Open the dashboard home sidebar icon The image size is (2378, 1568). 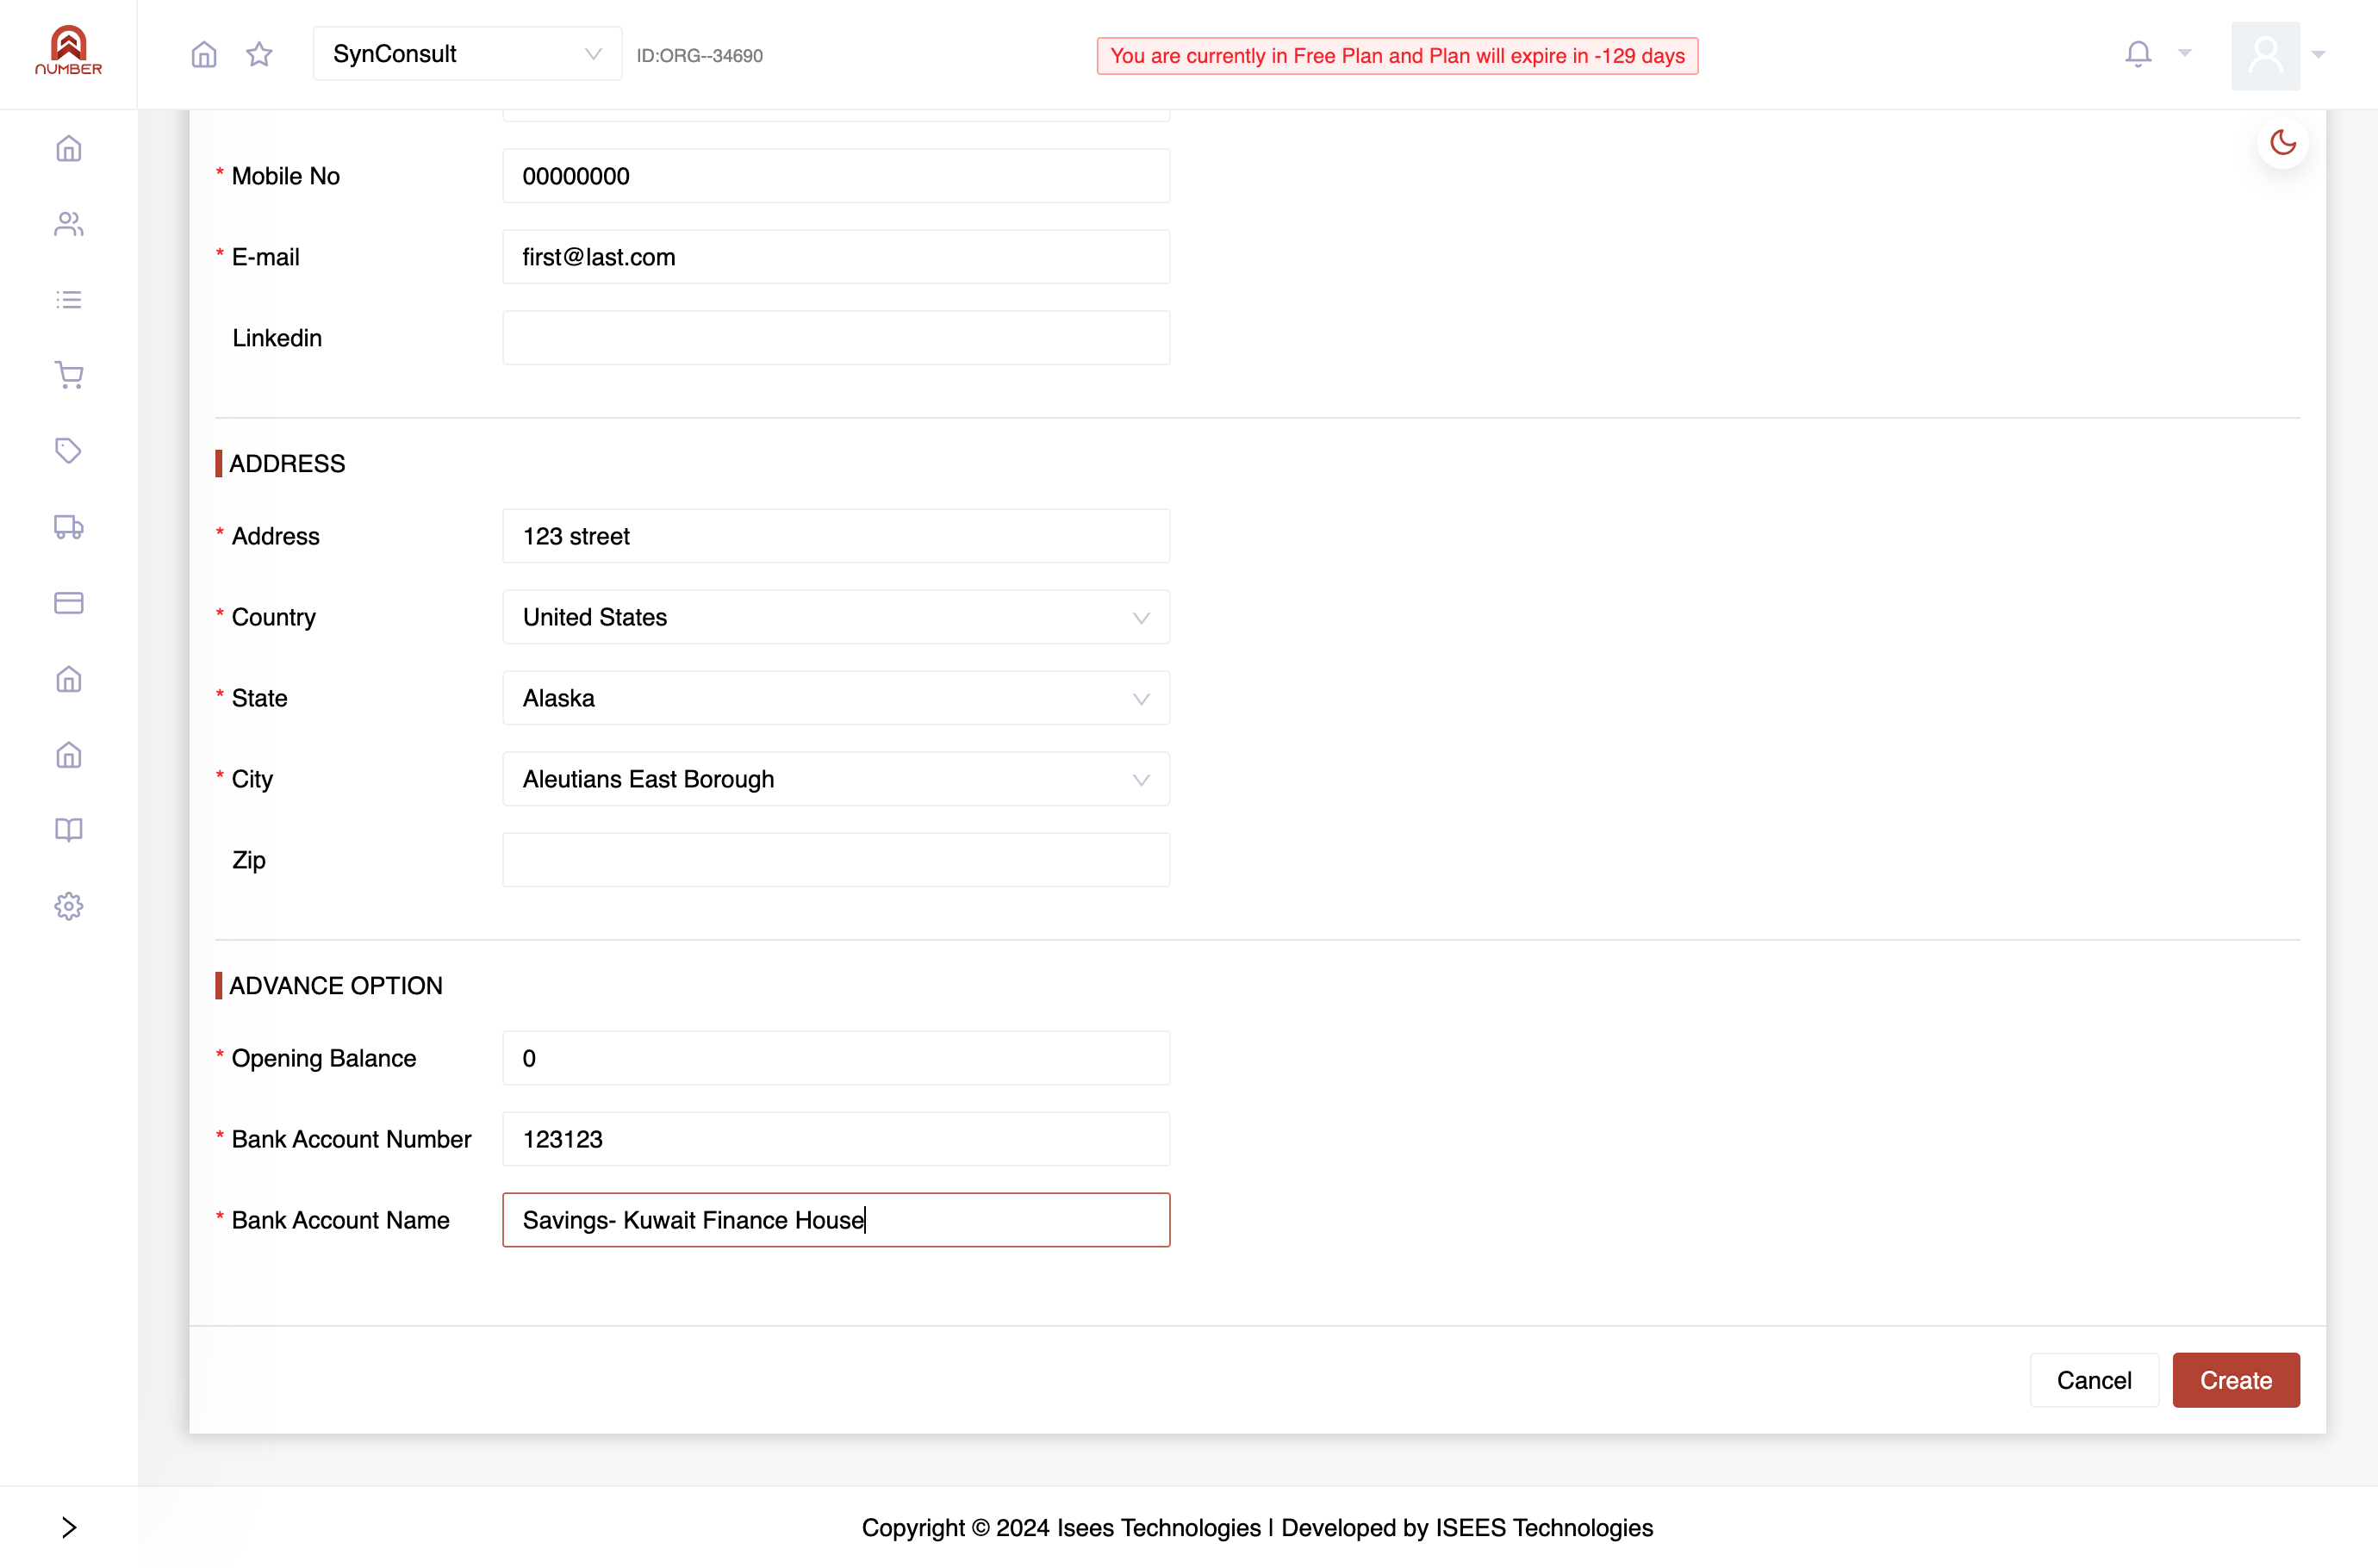pyautogui.click(x=69, y=148)
